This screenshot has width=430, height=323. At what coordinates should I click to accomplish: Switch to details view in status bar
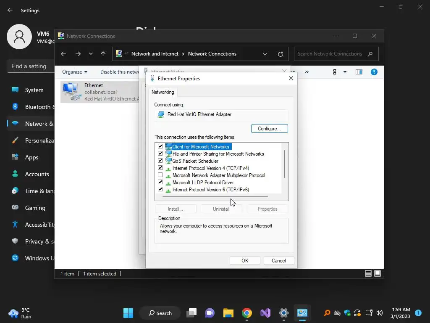[x=368, y=273]
